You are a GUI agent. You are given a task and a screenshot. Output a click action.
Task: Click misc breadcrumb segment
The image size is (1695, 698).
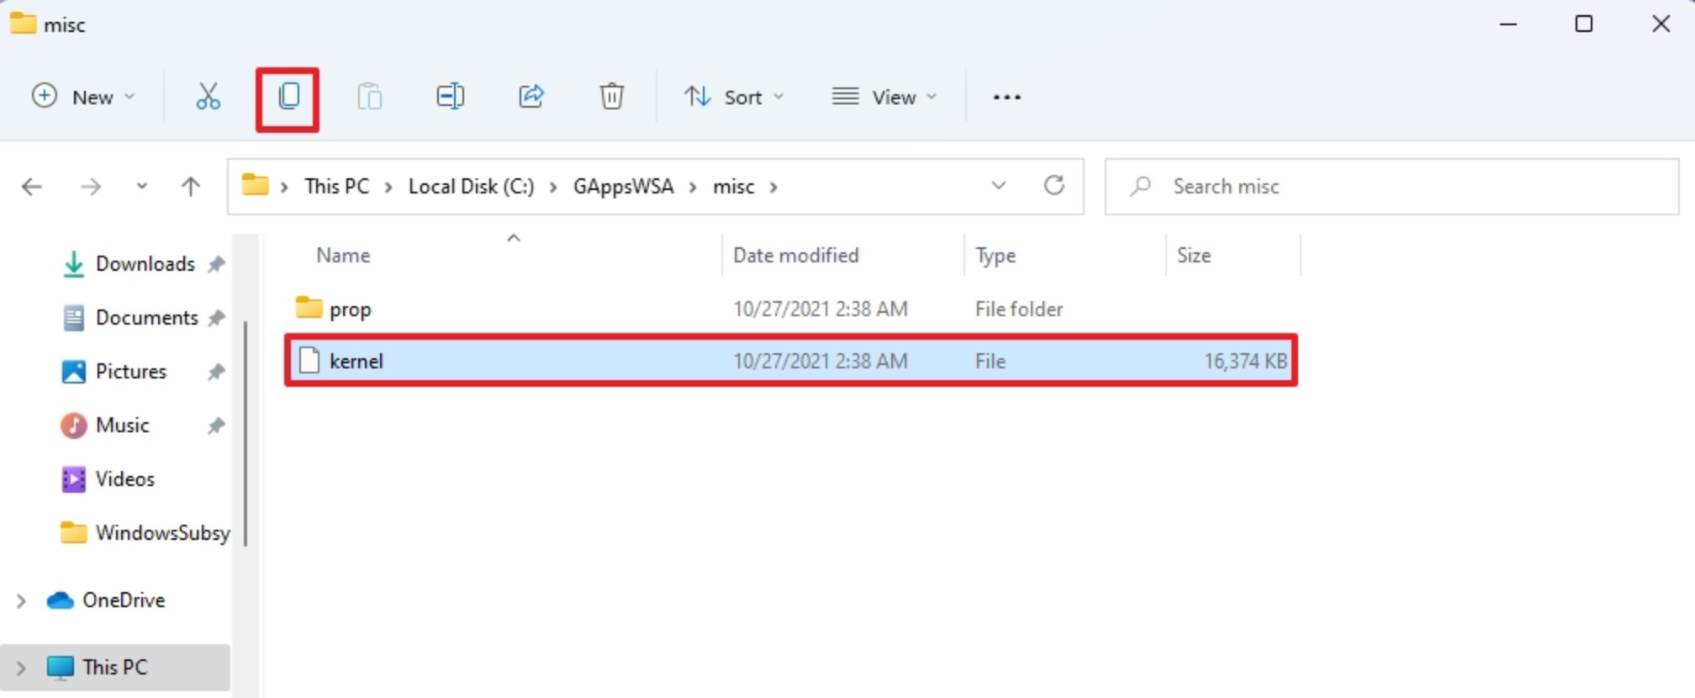coord(733,186)
